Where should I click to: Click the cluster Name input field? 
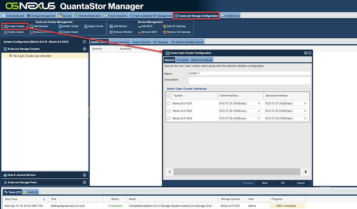(x=249, y=74)
